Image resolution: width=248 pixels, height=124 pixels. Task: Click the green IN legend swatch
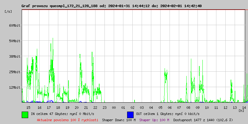[25, 114]
